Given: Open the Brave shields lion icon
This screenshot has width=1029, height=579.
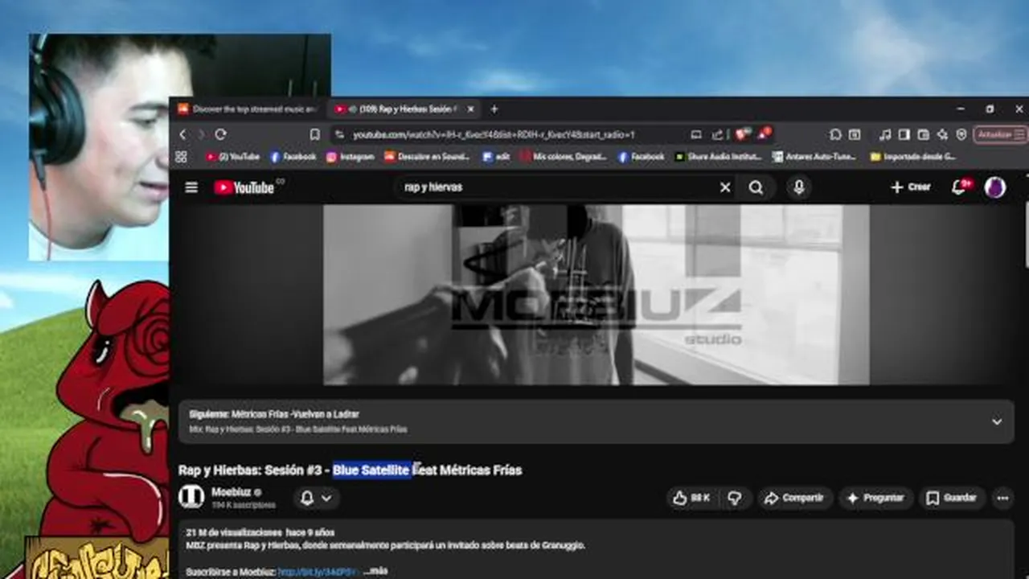Looking at the screenshot, I should click(742, 133).
